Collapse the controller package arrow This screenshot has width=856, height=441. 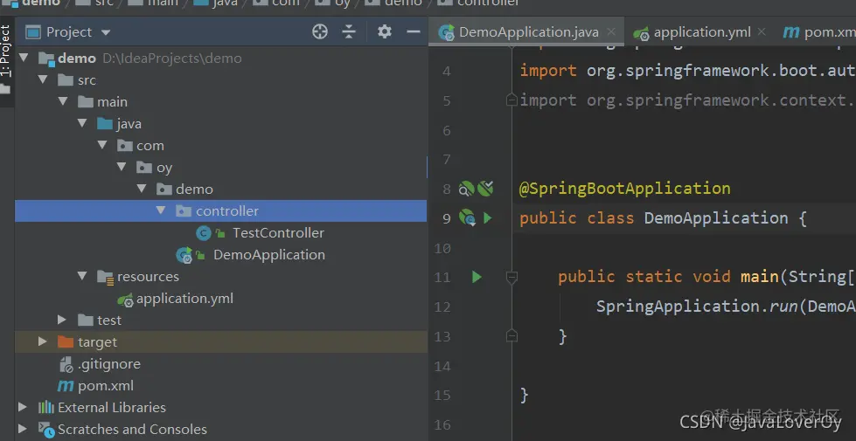pos(161,210)
